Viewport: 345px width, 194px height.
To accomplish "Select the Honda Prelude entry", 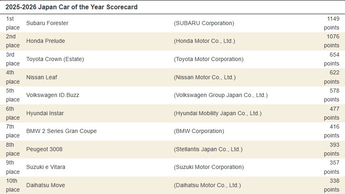I will point(45,41).
